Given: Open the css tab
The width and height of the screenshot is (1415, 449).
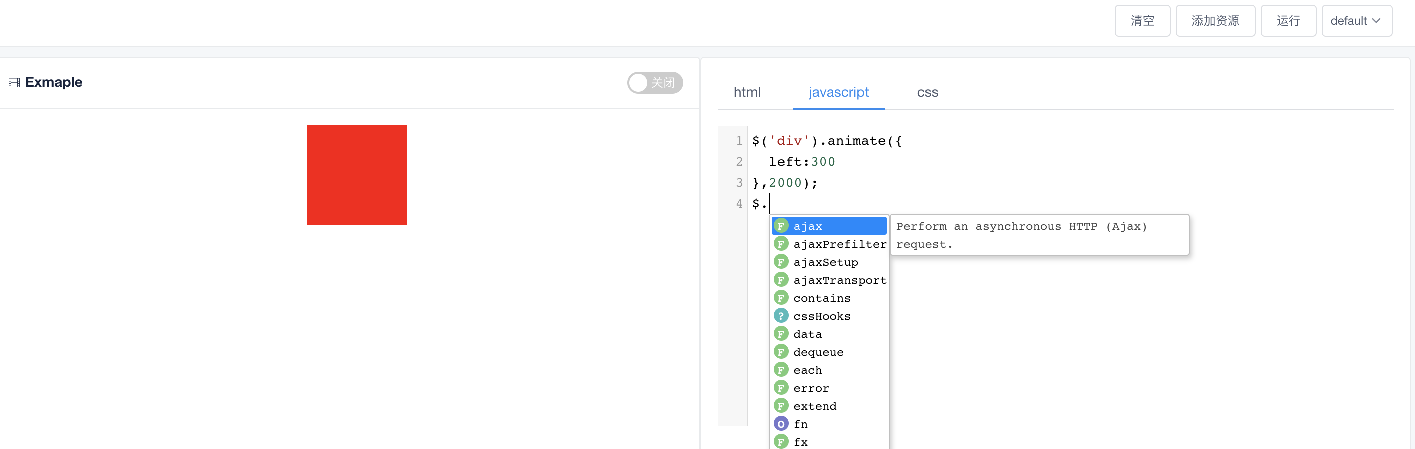Looking at the screenshot, I should (x=927, y=92).
